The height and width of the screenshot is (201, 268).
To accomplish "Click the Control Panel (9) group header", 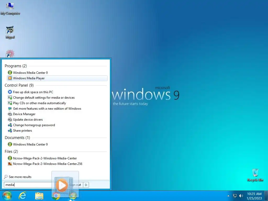I will point(19,85).
